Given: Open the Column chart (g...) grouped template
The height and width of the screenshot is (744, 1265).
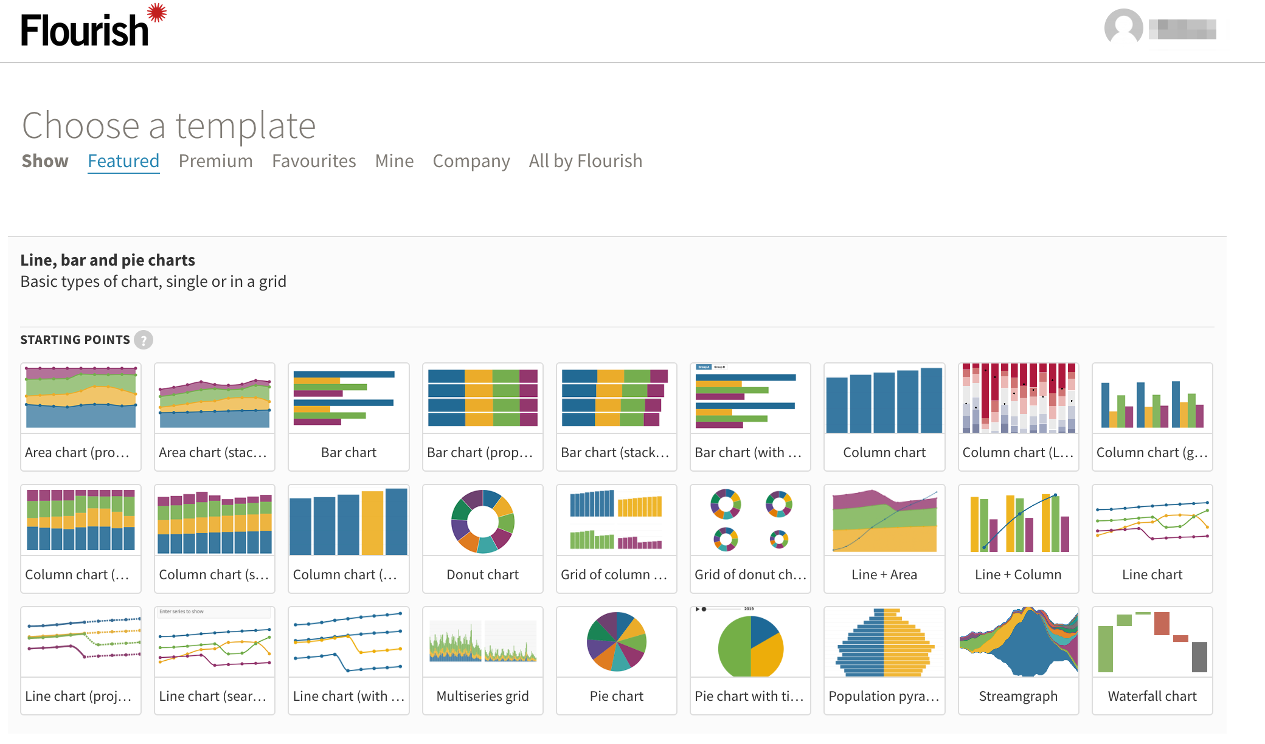Looking at the screenshot, I should [x=1152, y=417].
